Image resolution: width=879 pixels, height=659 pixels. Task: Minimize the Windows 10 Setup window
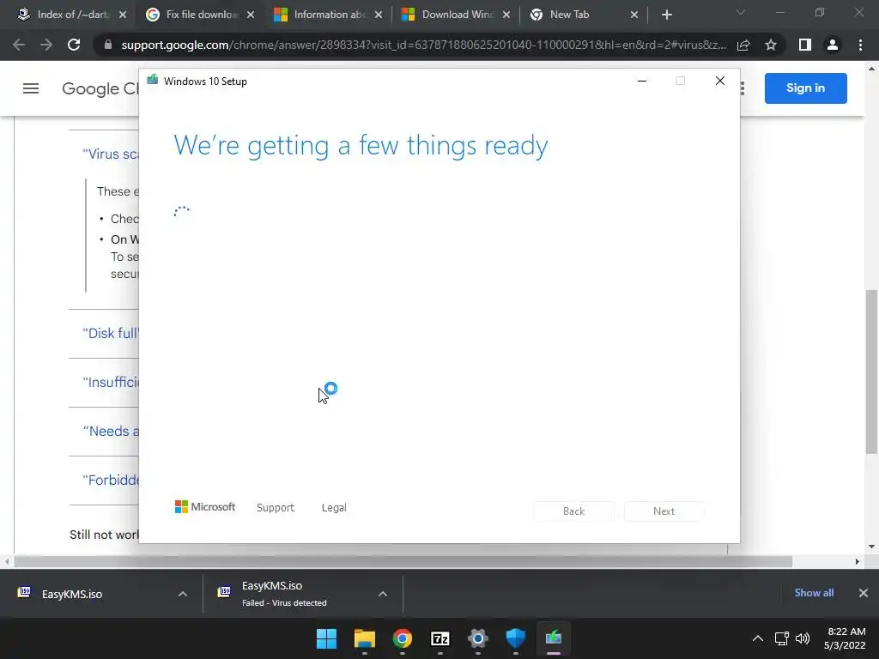click(642, 82)
